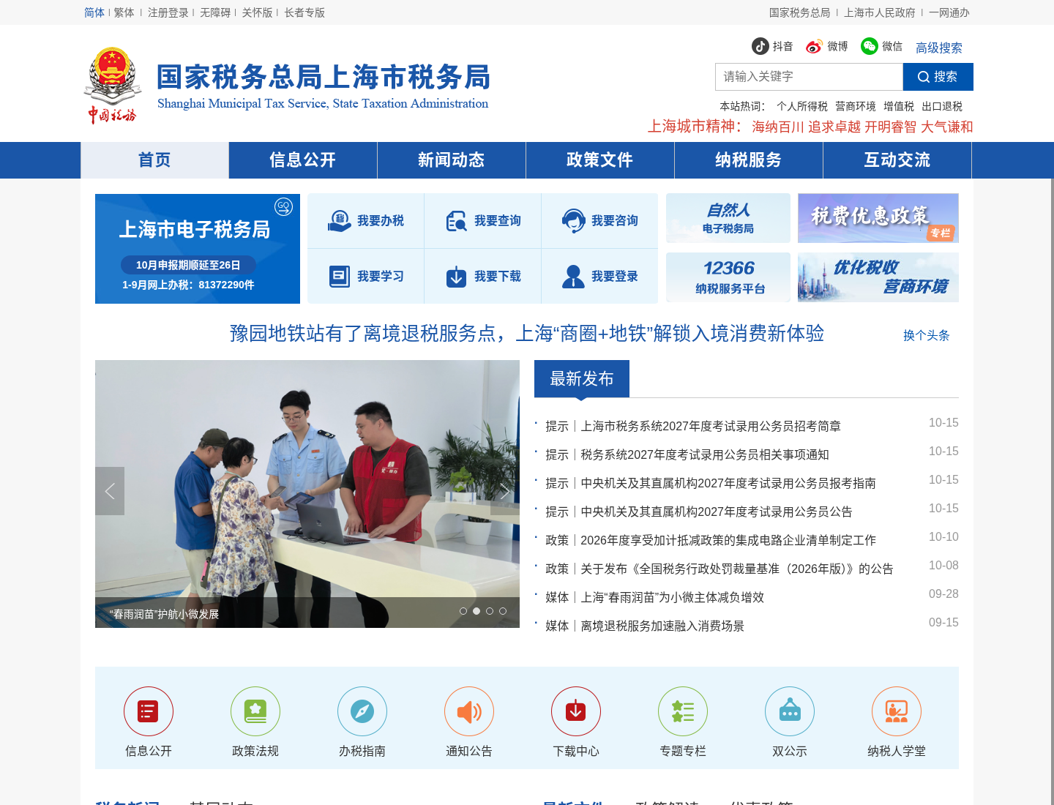
Task: Open the WeChat (微信) icon
Action: coord(869,46)
